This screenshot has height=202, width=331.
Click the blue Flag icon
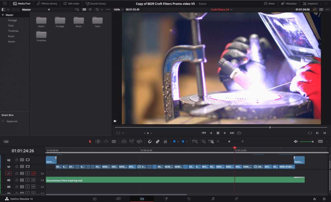click(174, 142)
